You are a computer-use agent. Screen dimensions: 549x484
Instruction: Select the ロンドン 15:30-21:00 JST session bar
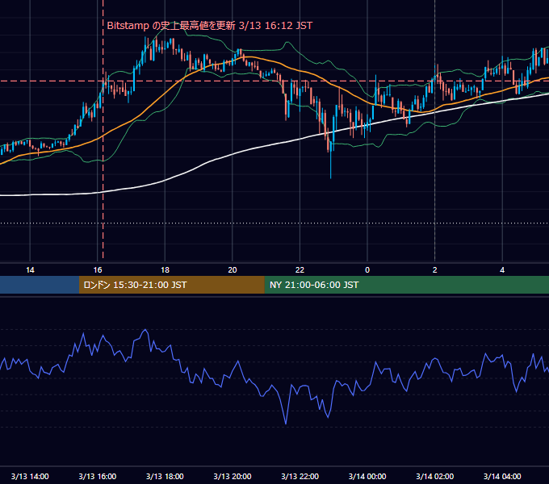(x=171, y=285)
